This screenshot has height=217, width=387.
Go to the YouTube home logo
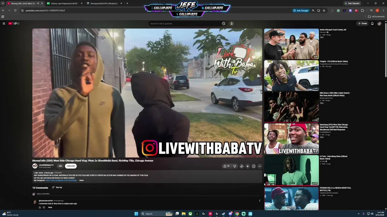(14, 24)
